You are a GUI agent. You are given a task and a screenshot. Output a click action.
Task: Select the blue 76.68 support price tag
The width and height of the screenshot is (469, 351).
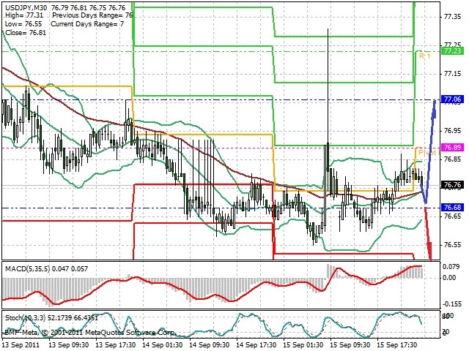click(453, 207)
